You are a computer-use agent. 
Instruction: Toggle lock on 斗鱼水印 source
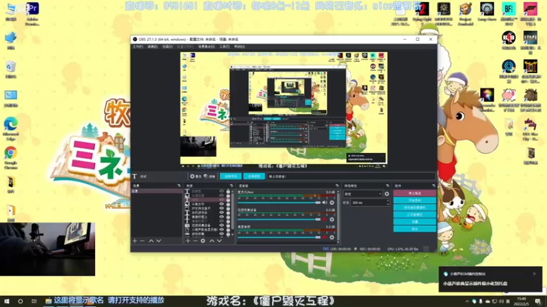(x=228, y=204)
